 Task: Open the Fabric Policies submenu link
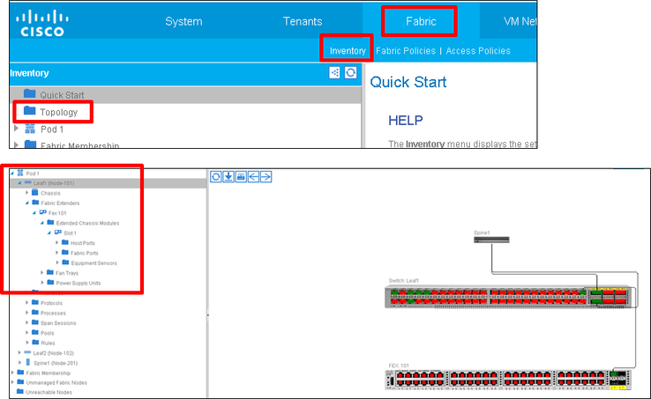click(x=406, y=51)
